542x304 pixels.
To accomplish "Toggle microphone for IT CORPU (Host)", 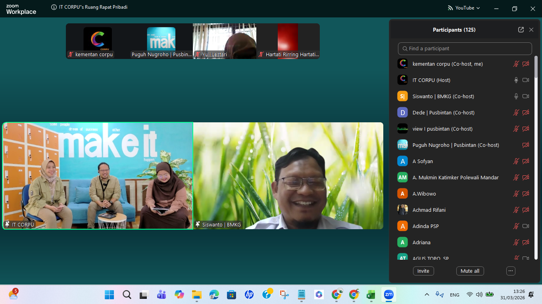I will pos(516,80).
